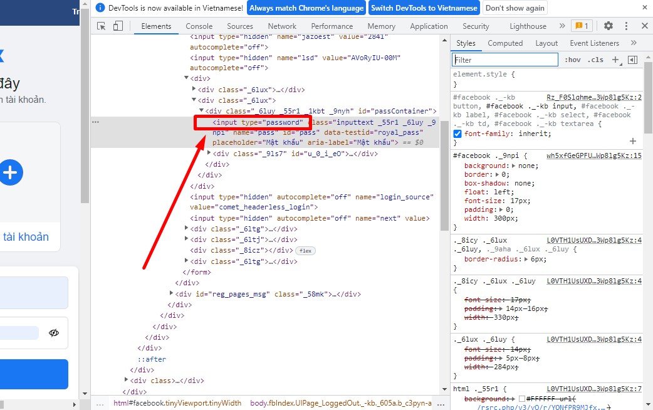
Task: Select the ::after pseudo-element node
Action: click(x=152, y=359)
